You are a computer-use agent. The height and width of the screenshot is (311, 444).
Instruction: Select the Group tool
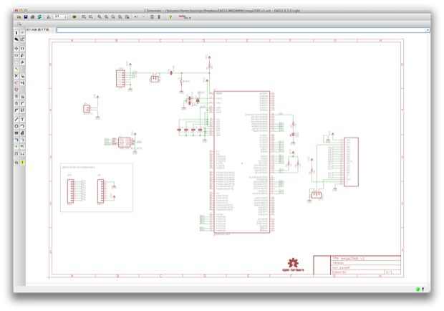point(16,62)
